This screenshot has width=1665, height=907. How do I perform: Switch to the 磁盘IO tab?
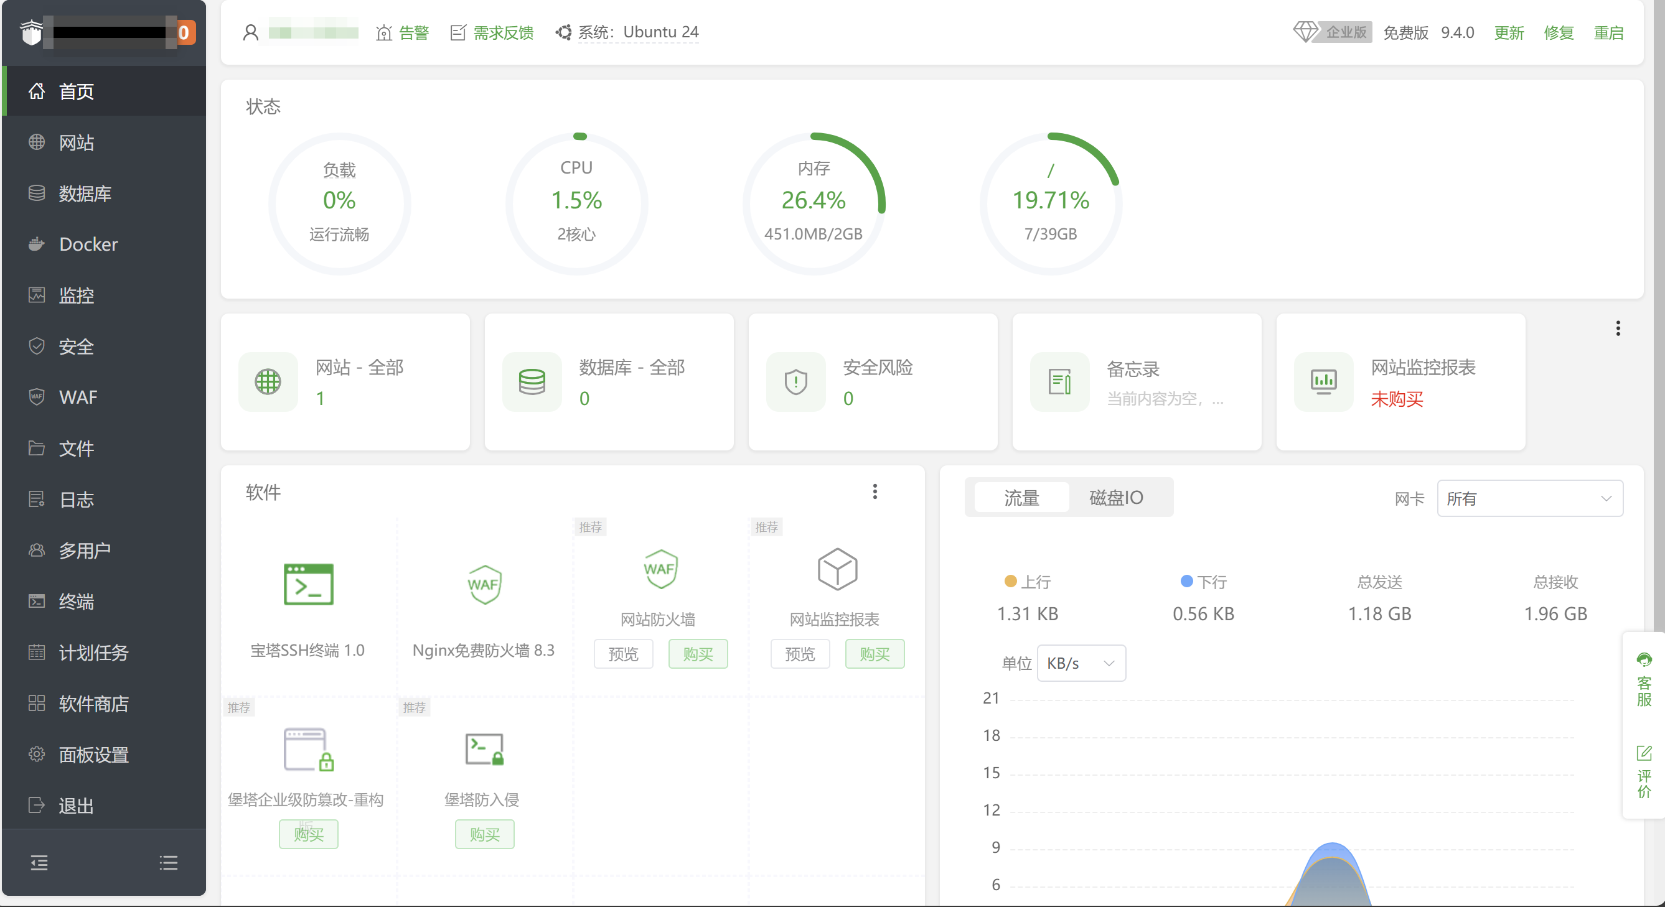point(1116,498)
